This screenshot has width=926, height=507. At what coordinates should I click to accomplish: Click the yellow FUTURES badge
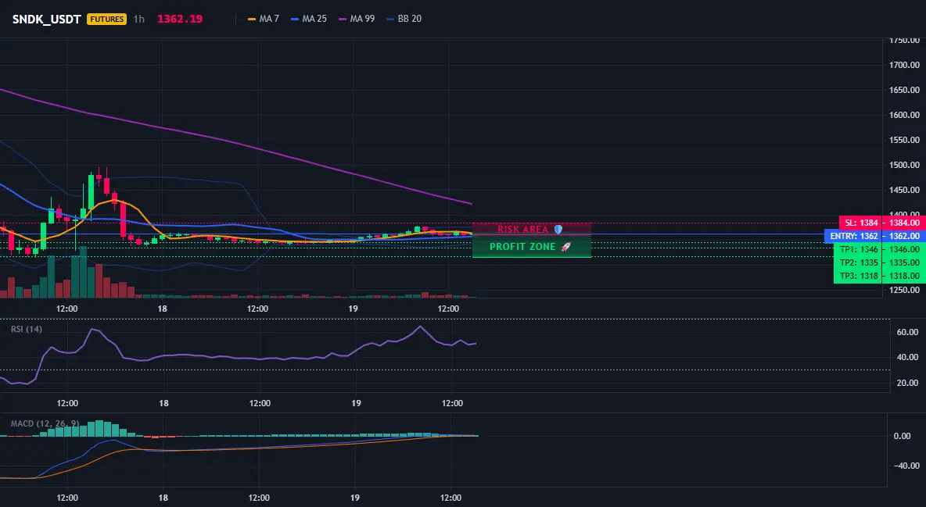tap(107, 19)
